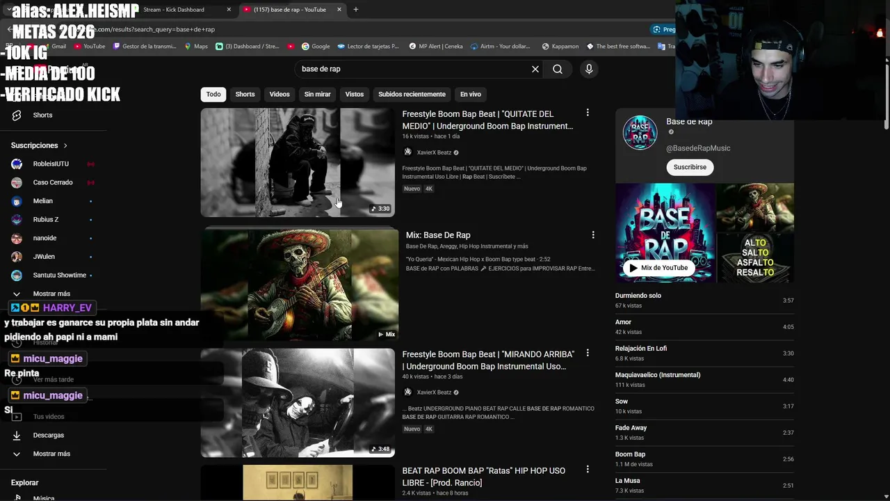Click the Descargas download icon
The height and width of the screenshot is (501, 890).
pos(17,435)
